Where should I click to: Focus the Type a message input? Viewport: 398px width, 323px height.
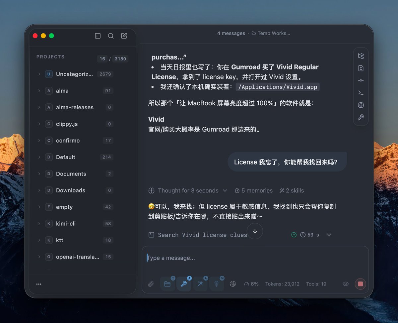pos(255,258)
